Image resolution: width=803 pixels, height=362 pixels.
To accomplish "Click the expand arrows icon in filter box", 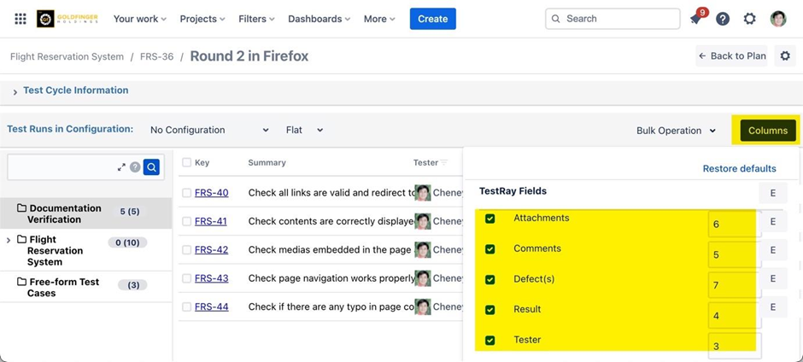I will (121, 167).
